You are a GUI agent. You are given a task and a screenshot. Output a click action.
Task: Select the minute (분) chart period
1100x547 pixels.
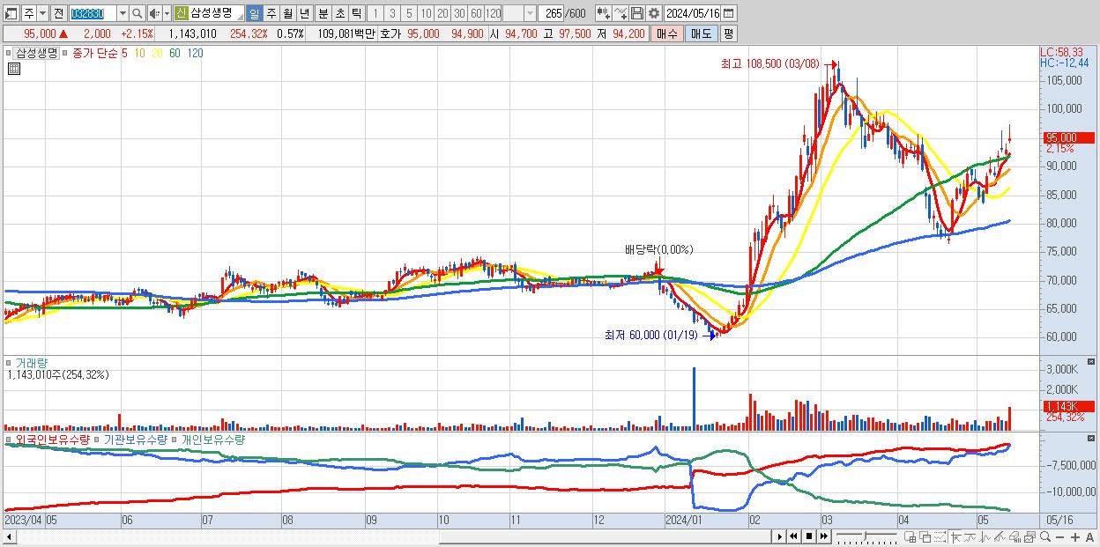(x=323, y=13)
